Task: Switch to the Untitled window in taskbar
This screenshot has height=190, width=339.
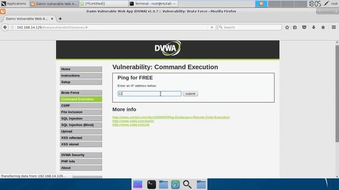Action: click(104, 4)
